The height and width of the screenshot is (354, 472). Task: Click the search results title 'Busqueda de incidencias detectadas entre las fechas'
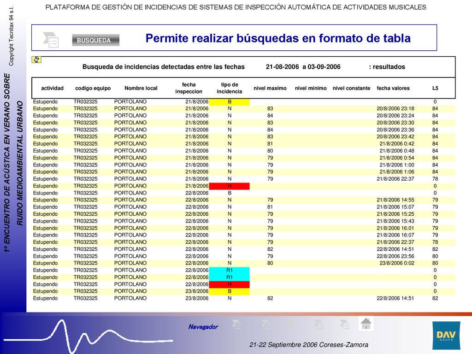[x=164, y=67]
